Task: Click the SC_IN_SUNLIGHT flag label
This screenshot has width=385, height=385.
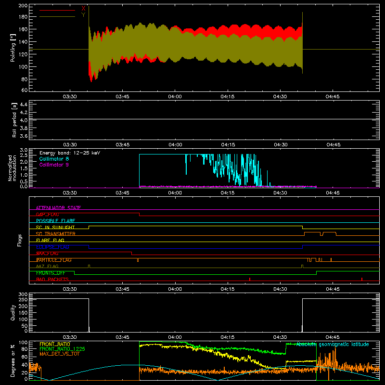Action: click(55, 227)
